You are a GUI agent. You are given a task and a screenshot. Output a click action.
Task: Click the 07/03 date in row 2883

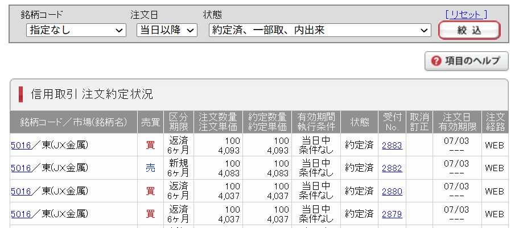(x=456, y=141)
